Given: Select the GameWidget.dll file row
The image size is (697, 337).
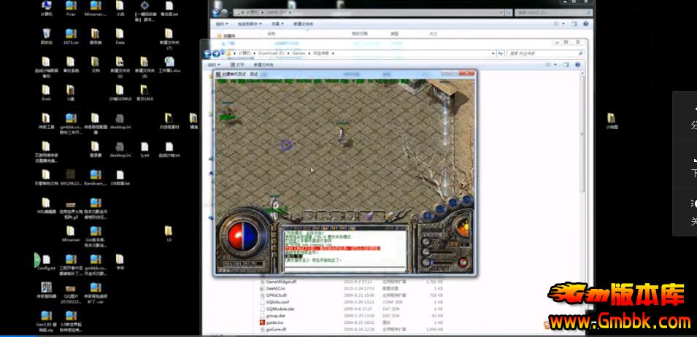Looking at the screenshot, I should coord(281,281).
